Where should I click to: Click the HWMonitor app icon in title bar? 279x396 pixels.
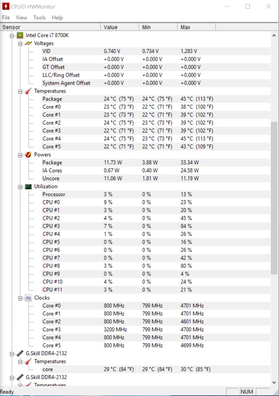point(6,6)
